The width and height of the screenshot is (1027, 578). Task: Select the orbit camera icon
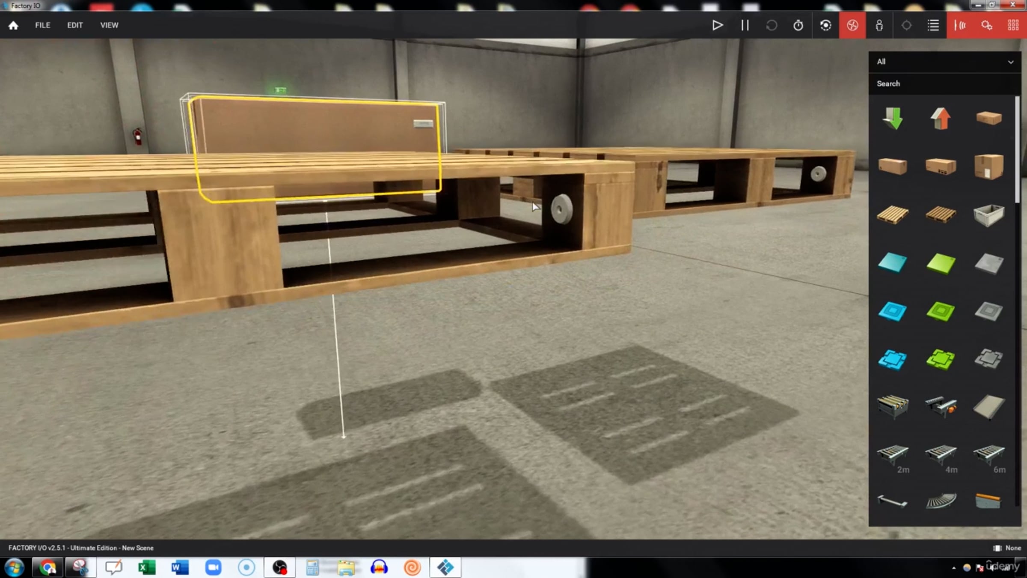[x=825, y=25]
